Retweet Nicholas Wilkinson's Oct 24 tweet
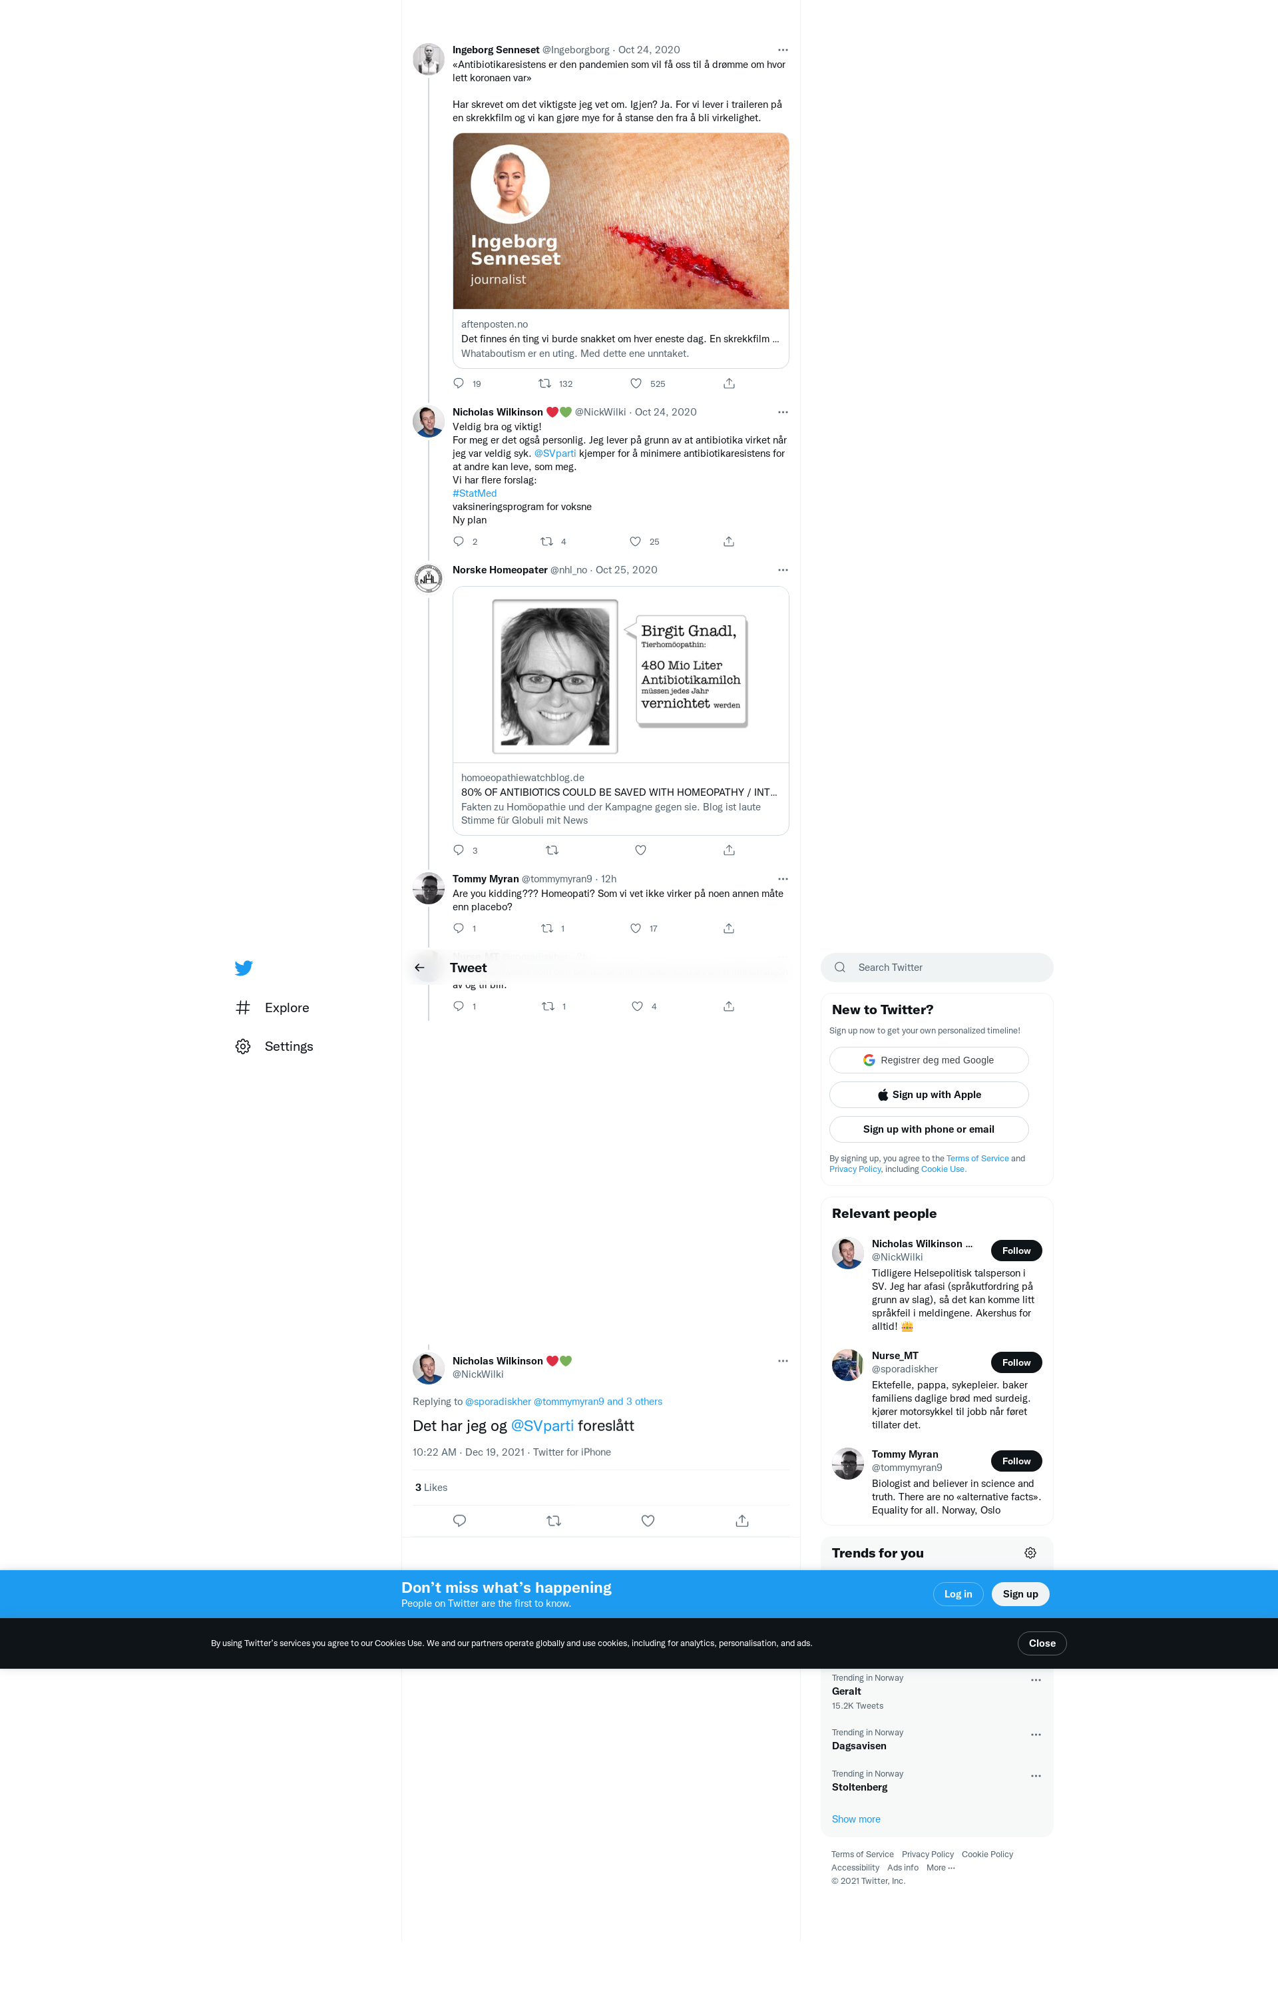Screen dimensions: 1278x2011 (546, 541)
